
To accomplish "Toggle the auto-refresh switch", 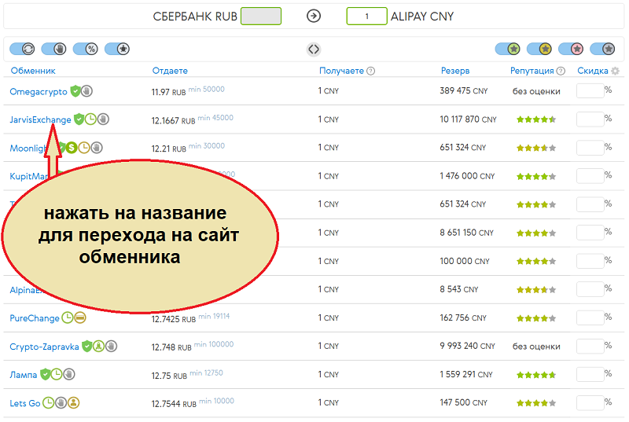I will 23,50.
